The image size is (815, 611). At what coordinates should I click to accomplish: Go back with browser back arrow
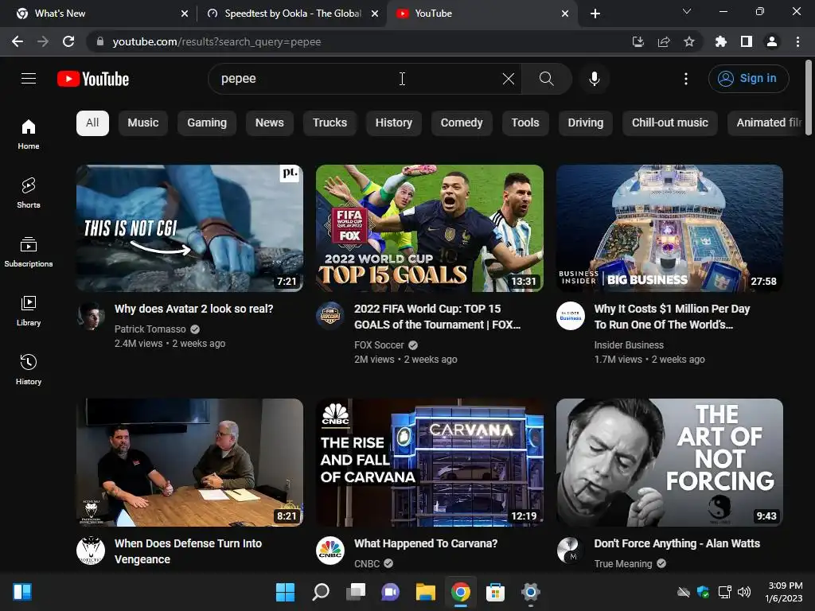pos(18,41)
